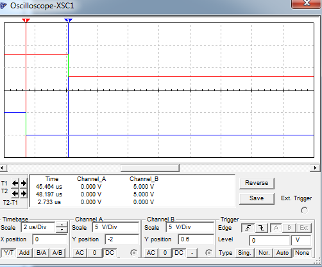The image size is (322, 267).
Task: Click the Trigger Level unit V field
Action: coord(301,240)
